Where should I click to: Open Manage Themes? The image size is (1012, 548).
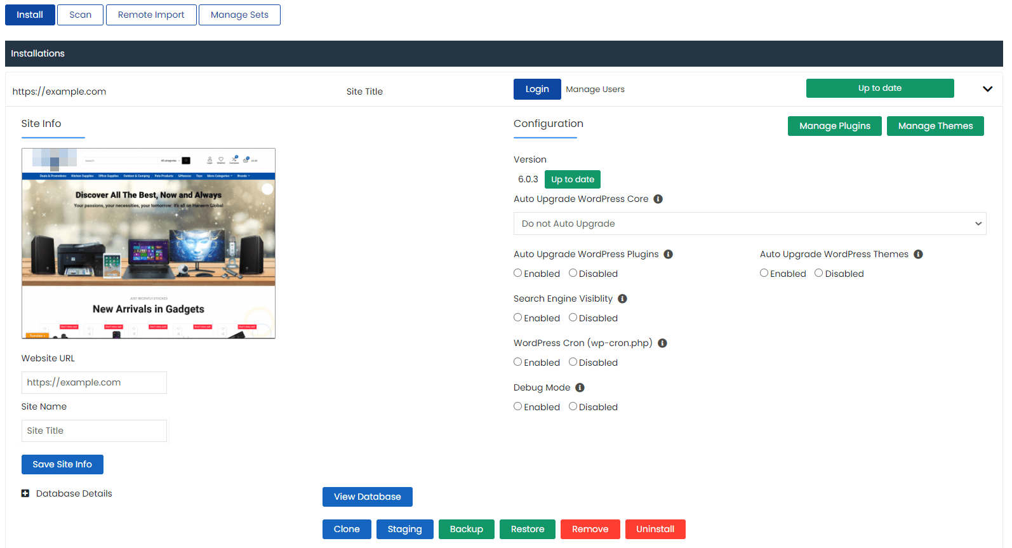(x=935, y=126)
